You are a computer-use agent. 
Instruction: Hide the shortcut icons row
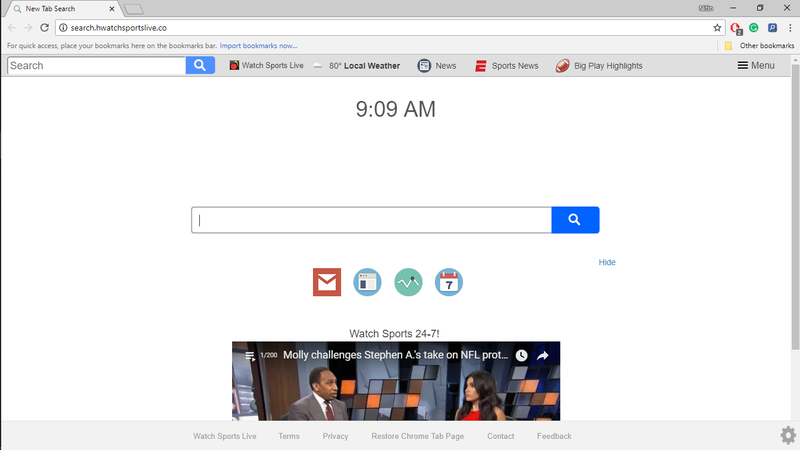(607, 262)
